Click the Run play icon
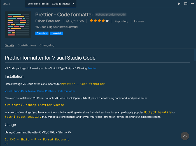The width and height of the screenshot is (196, 146). (179, 4)
